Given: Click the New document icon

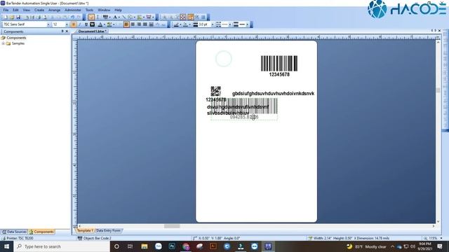Looking at the screenshot, I should click(x=6, y=17).
